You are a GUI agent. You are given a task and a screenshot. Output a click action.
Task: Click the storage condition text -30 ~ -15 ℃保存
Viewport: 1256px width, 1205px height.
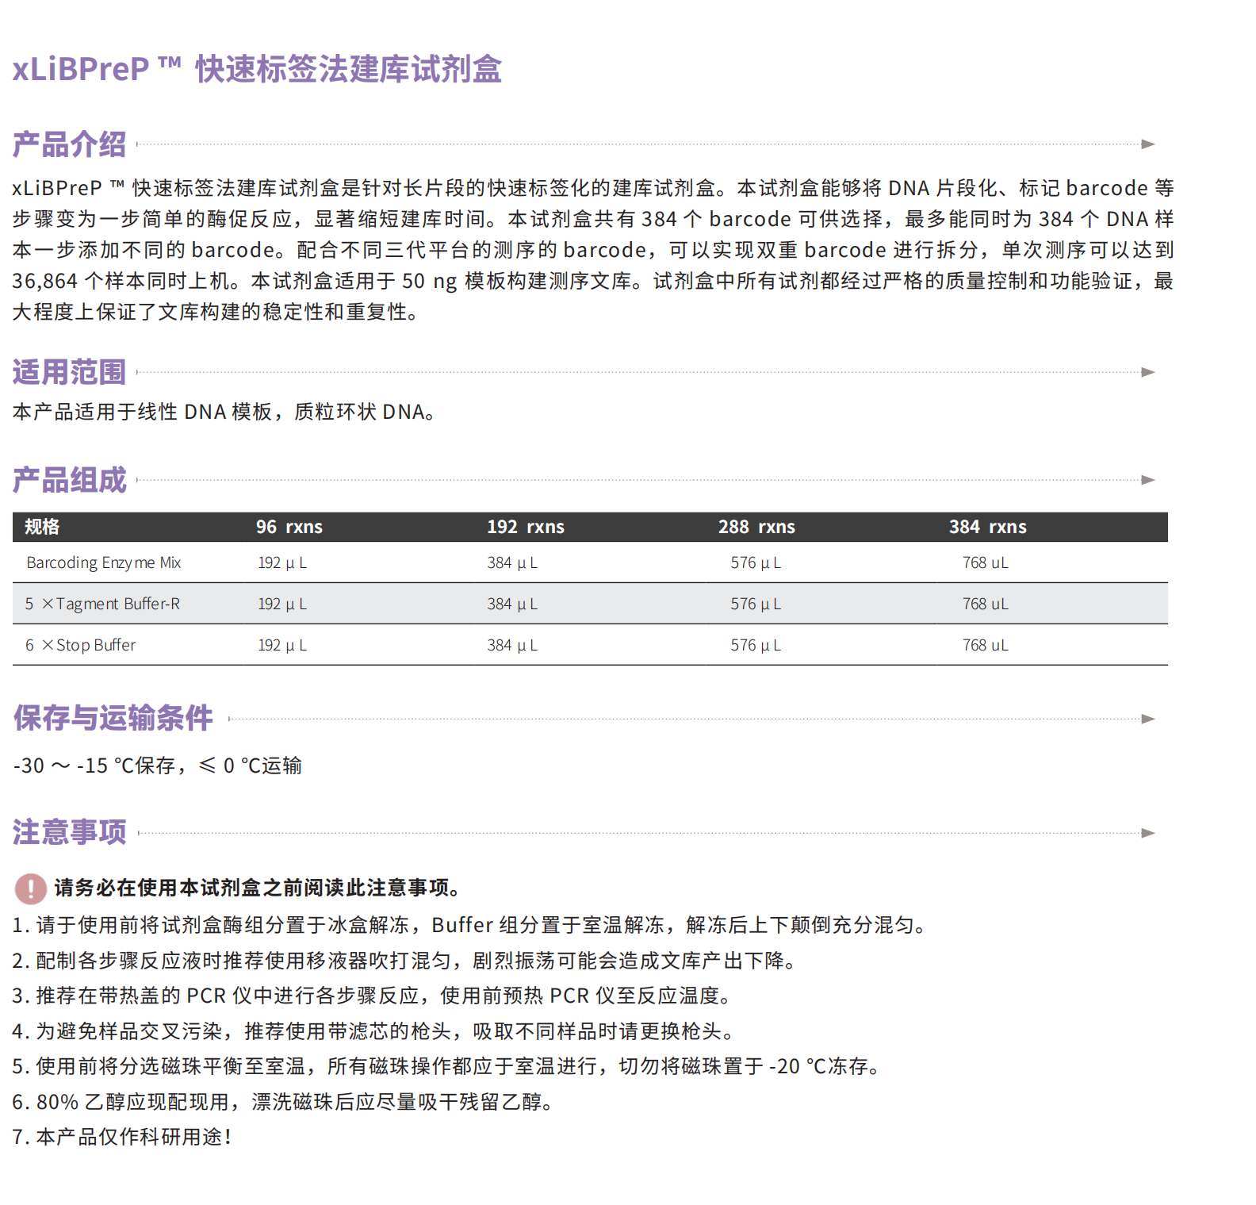click(x=95, y=766)
